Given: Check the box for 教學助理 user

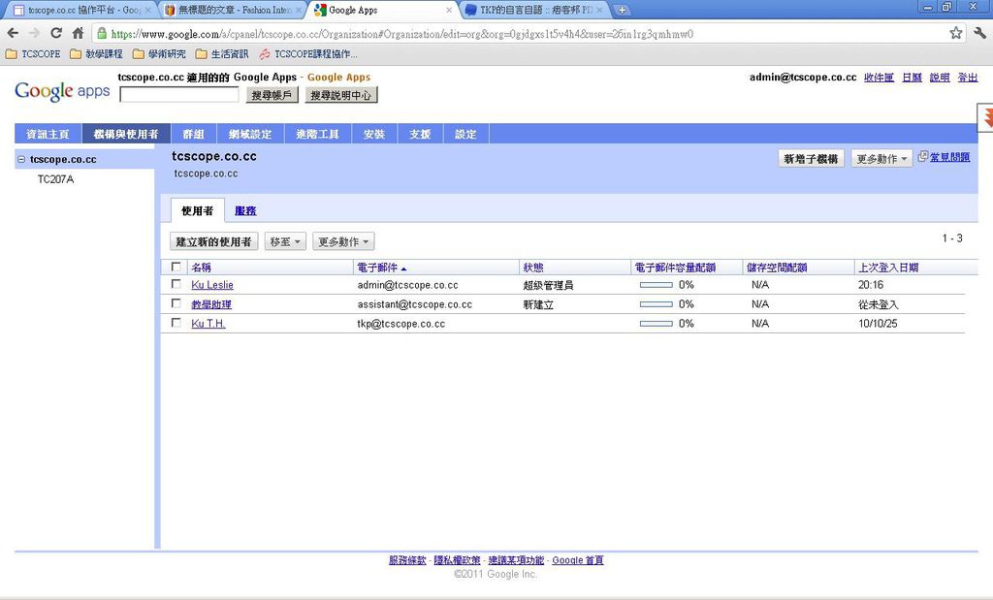Looking at the screenshot, I should (x=176, y=303).
